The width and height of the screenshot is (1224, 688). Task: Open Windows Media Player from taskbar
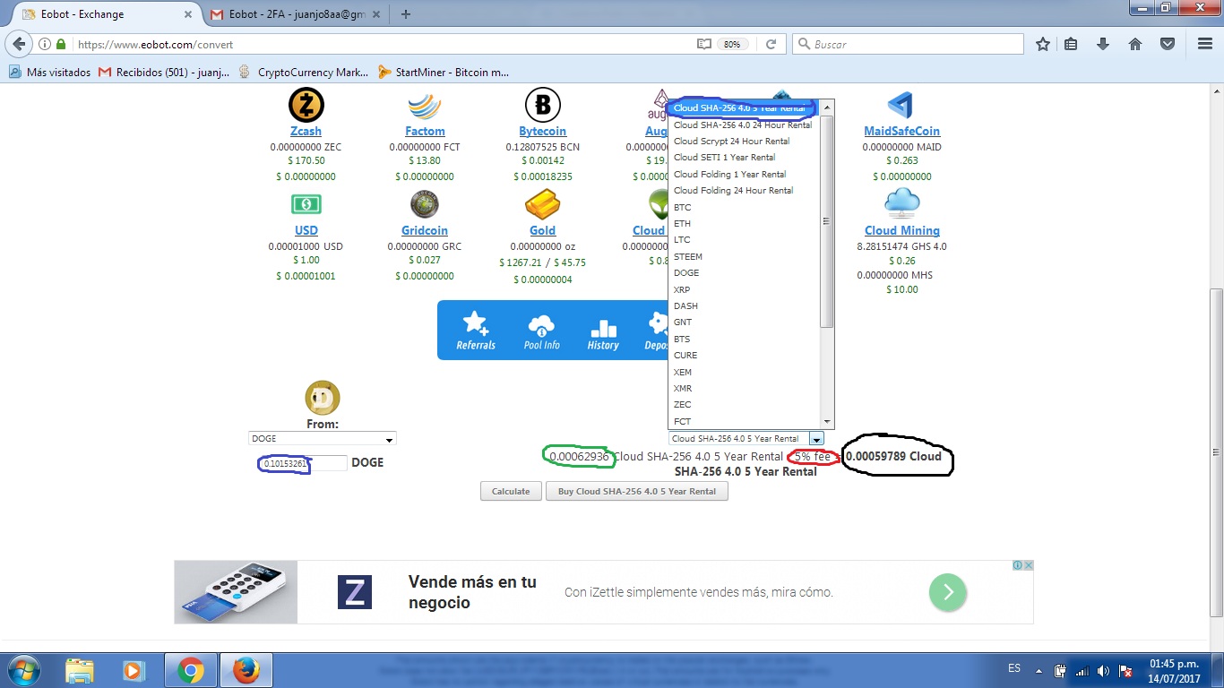click(134, 670)
